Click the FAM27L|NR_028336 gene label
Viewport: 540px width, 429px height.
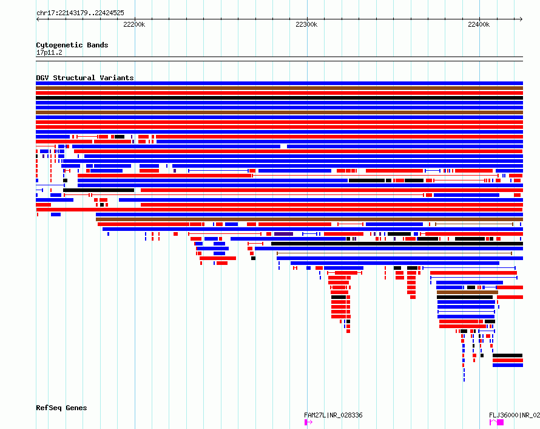click(333, 415)
